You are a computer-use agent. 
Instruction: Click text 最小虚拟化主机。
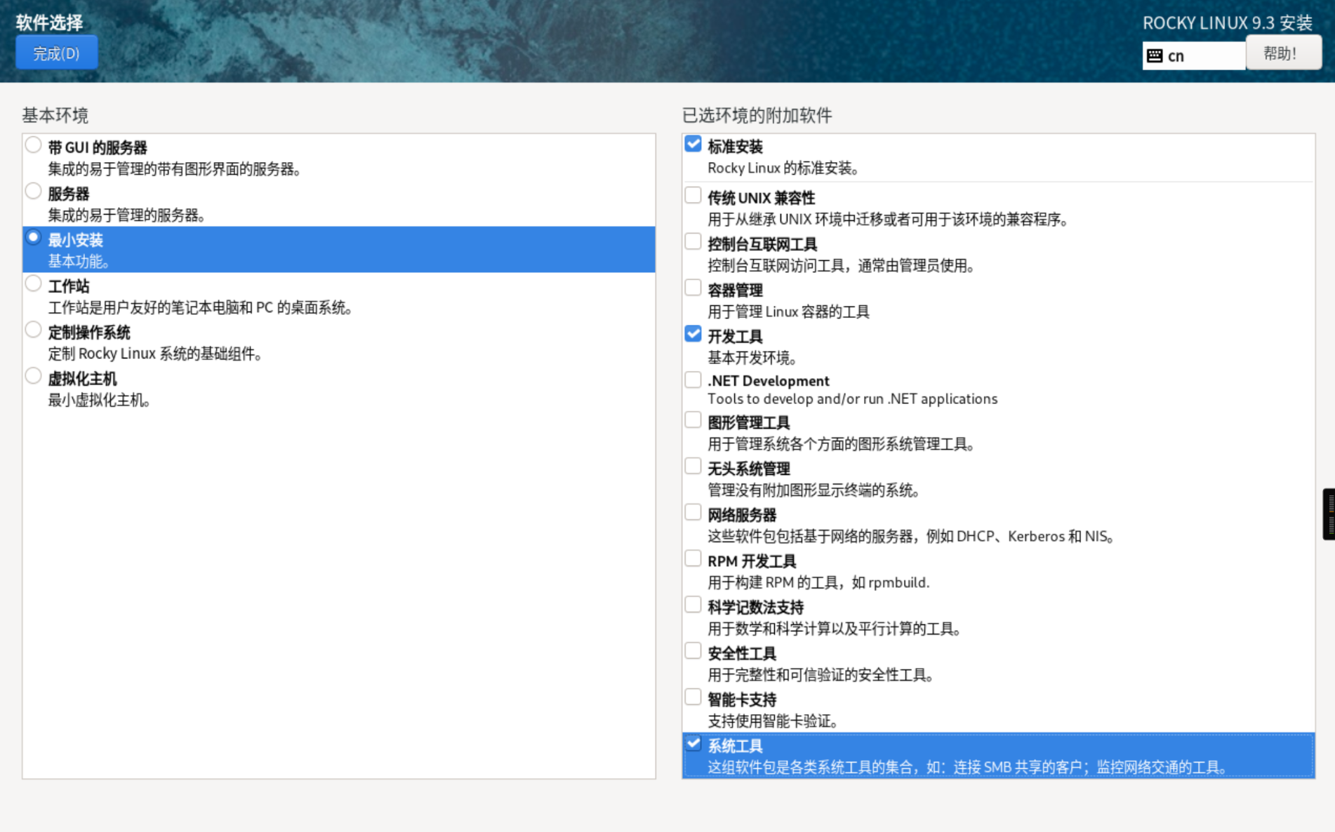click(99, 401)
